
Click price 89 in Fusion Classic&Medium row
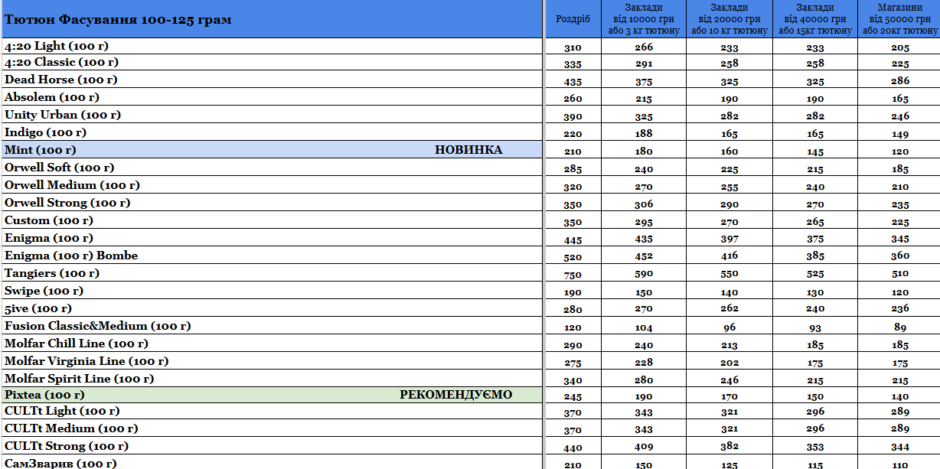[x=900, y=327]
